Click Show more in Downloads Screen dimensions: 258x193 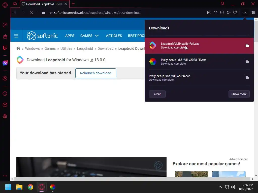point(239,94)
